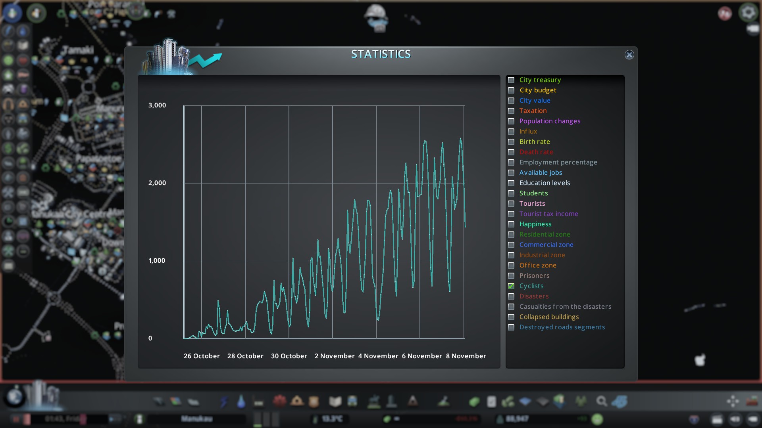Uncheck the Cyclists statistic
The width and height of the screenshot is (762, 428).
point(511,286)
